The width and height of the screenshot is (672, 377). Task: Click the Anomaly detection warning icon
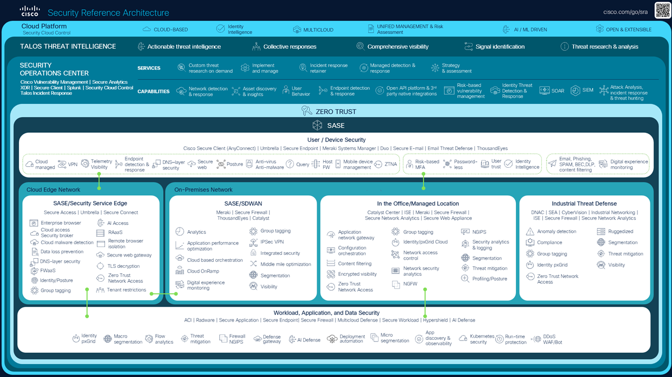pyautogui.click(x=530, y=232)
